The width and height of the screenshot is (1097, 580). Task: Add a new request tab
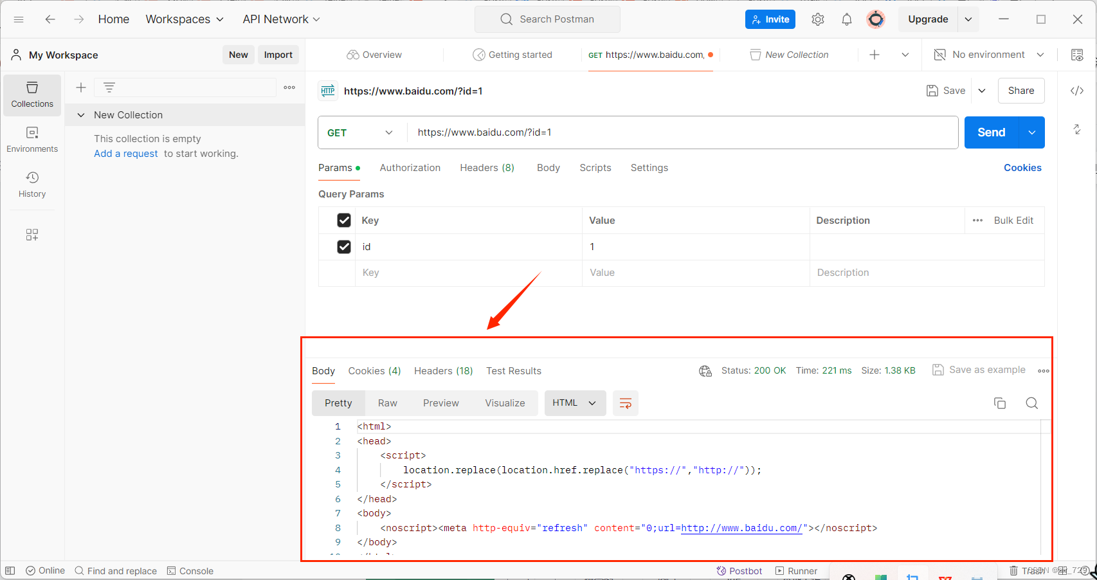pyautogui.click(x=875, y=55)
